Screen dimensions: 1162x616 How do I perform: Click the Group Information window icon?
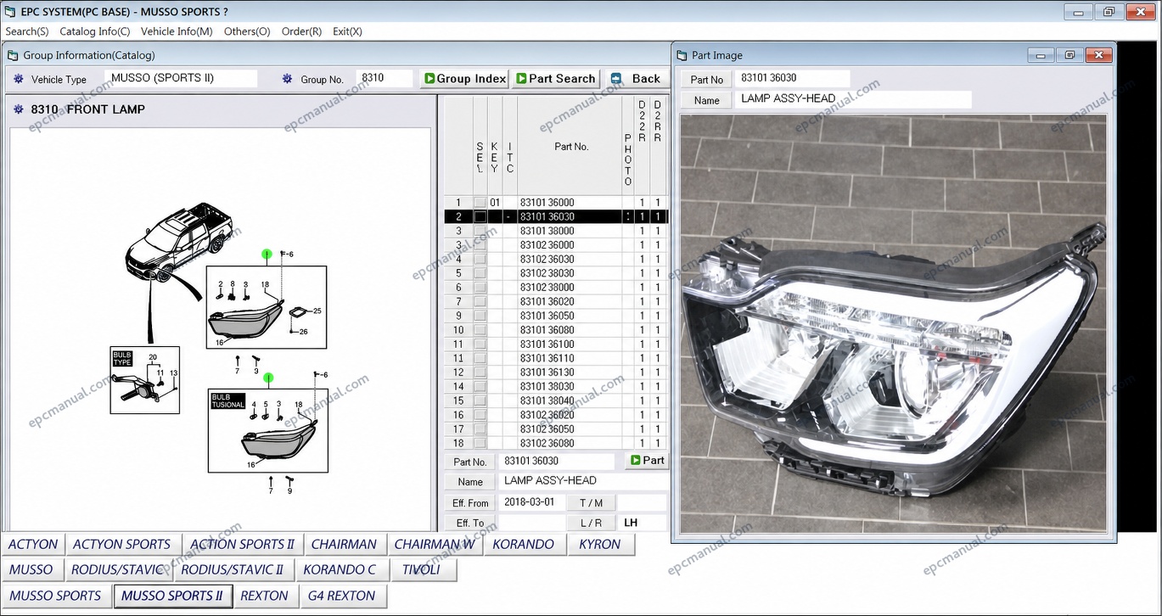click(x=13, y=55)
